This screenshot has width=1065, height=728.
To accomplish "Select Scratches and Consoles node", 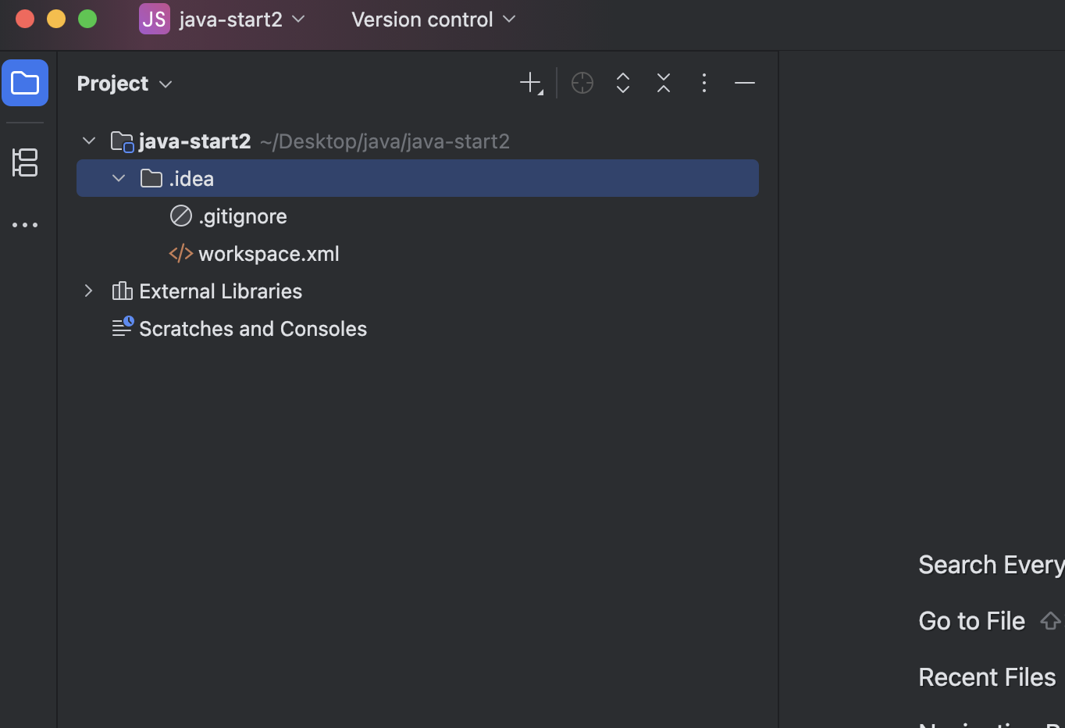I will pos(252,329).
